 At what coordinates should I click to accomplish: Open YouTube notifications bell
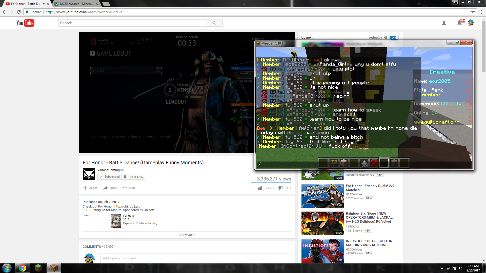point(459,23)
